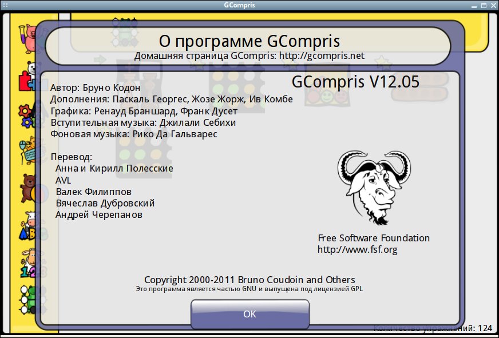Click the 'Перевод:' label

pos(72,157)
